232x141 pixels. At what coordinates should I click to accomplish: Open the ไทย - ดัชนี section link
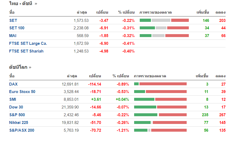click(21, 4)
